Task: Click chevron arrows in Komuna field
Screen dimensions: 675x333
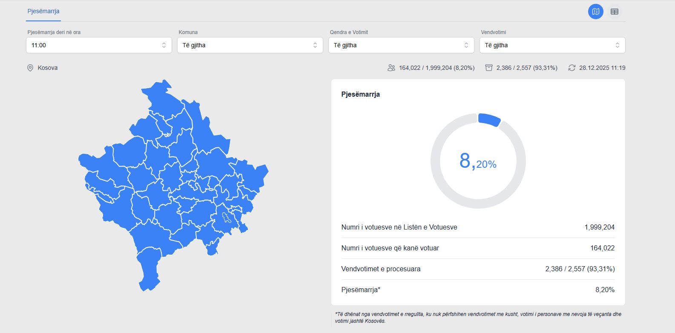Action: tap(315, 45)
